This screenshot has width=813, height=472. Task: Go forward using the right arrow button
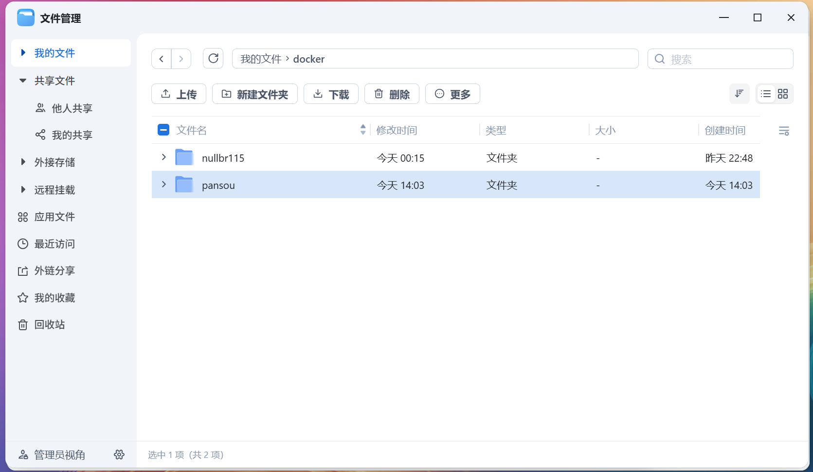[x=181, y=59]
